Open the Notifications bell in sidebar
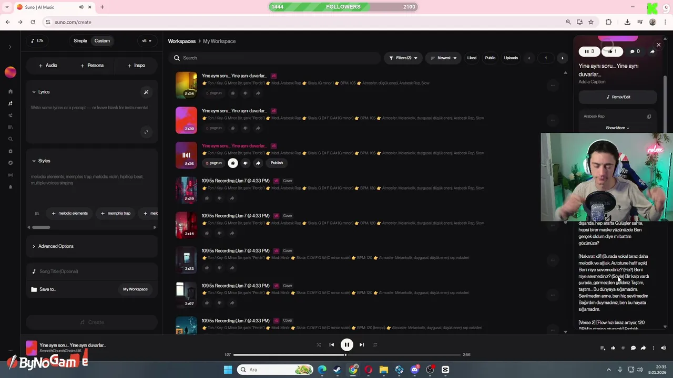The width and height of the screenshot is (673, 378). pos(10,187)
